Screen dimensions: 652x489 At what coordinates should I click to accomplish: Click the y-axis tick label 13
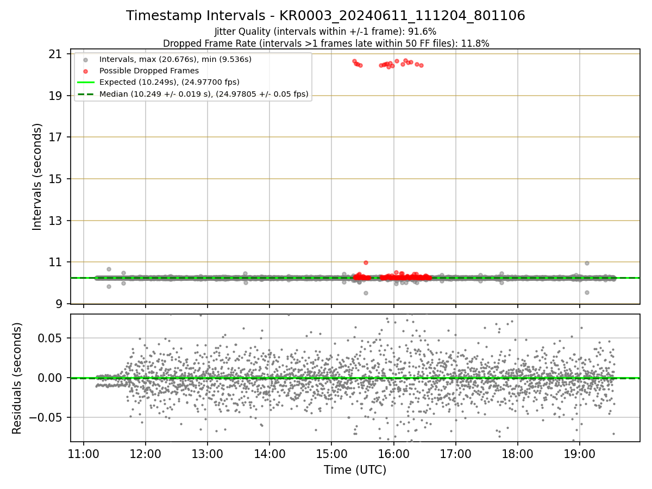[55, 221]
